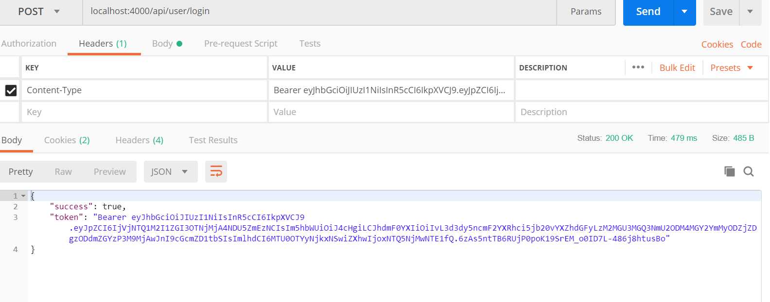Click the VALUE column header
770x302 pixels.
(284, 68)
